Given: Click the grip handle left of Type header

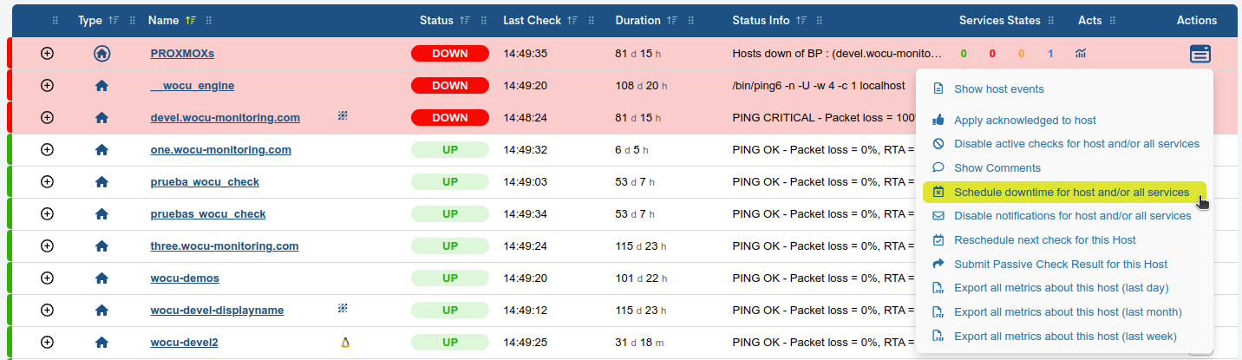Looking at the screenshot, I should (56, 21).
